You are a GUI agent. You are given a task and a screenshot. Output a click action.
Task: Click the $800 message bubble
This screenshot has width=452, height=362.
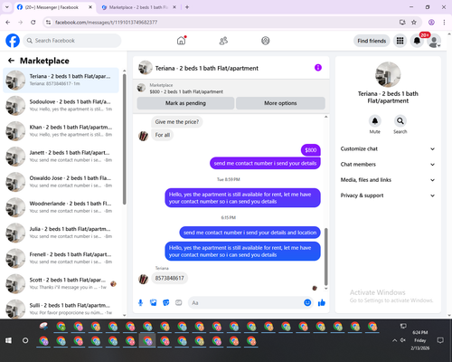click(311, 150)
